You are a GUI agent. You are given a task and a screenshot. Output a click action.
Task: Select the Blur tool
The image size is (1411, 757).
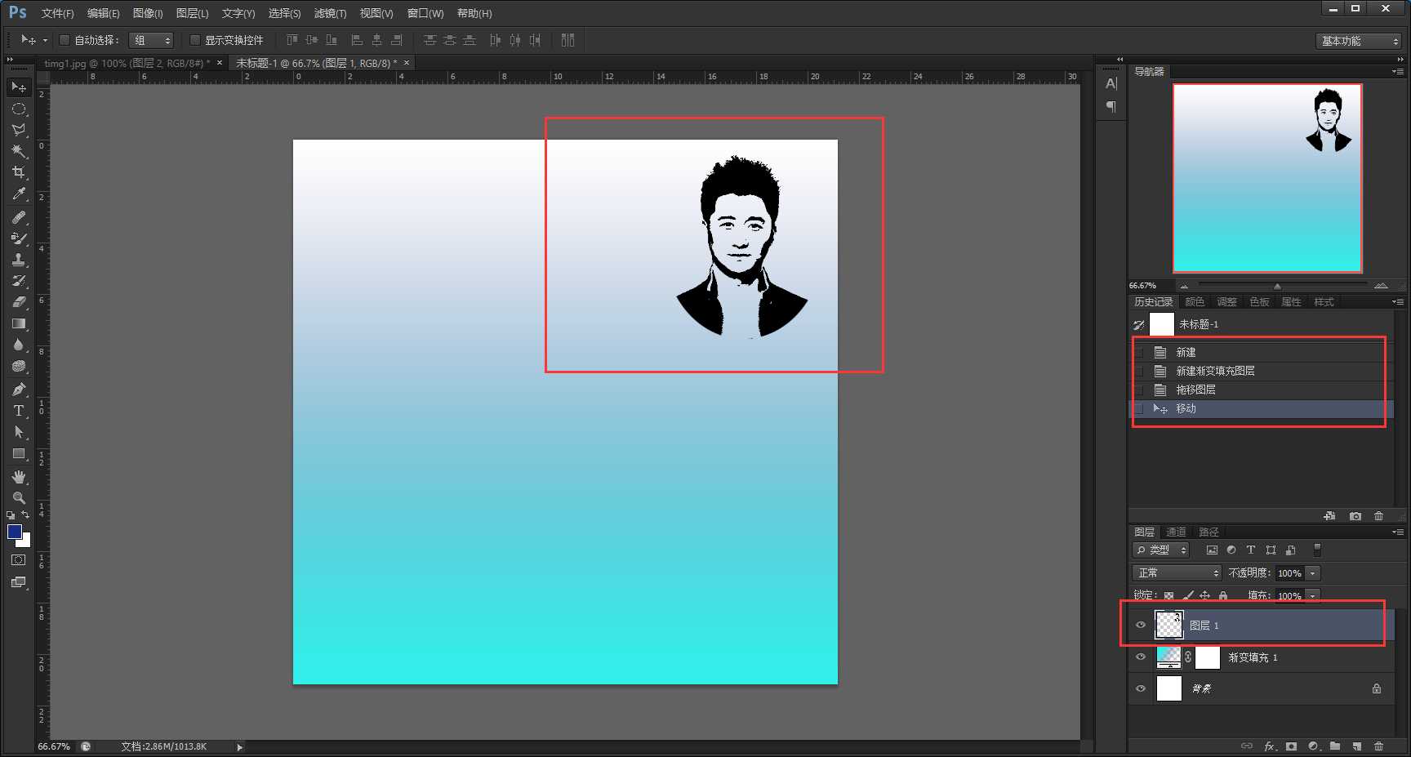(19, 345)
